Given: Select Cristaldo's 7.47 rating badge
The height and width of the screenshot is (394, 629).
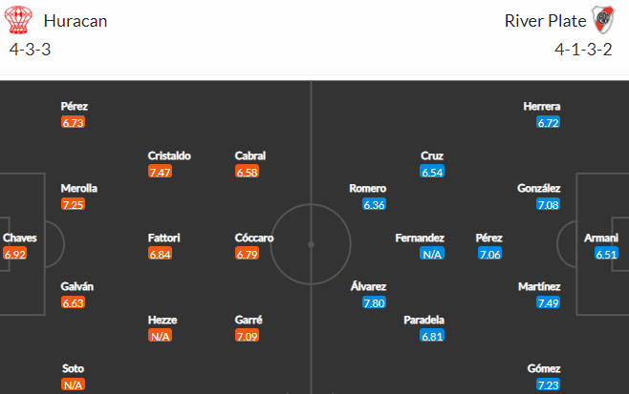Looking at the screenshot, I should (x=160, y=172).
